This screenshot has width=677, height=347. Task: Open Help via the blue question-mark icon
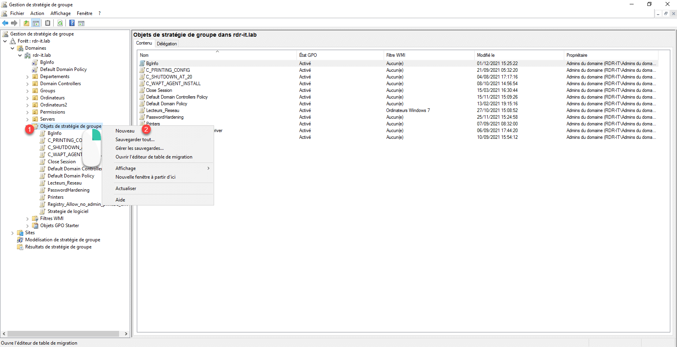click(72, 23)
